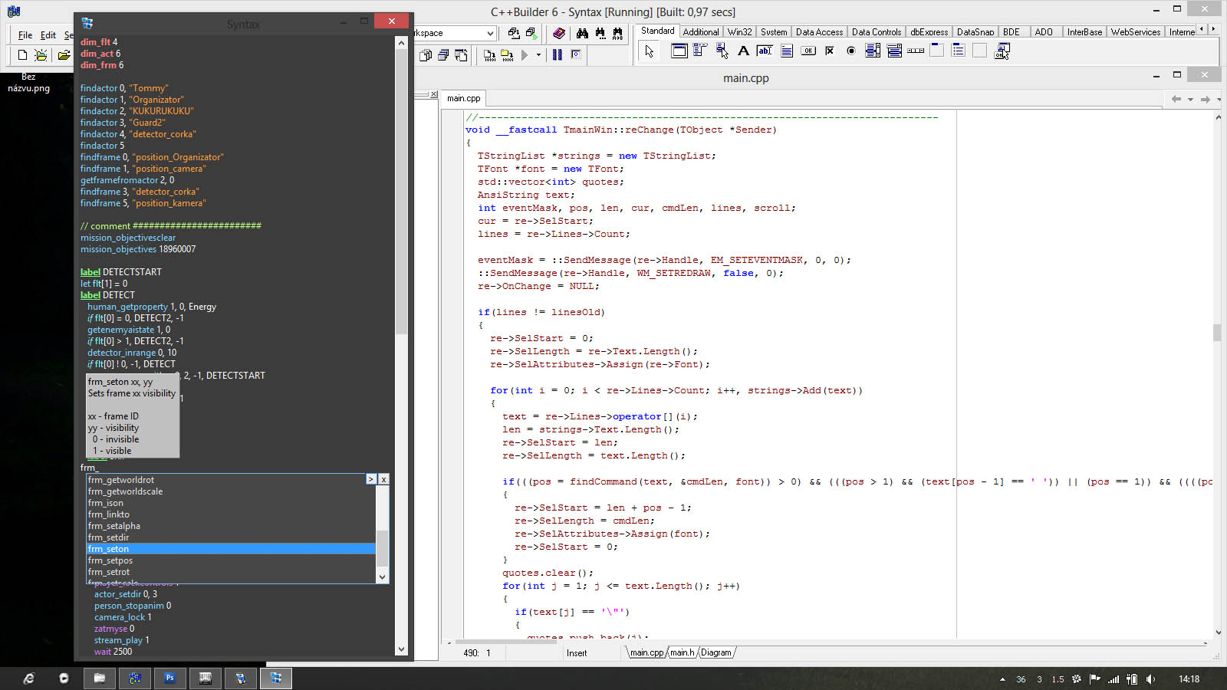
Task: Choose frm_seton in autocomplete list
Action: coord(231,549)
